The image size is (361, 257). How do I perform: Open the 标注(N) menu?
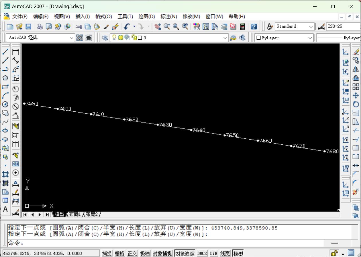(x=169, y=16)
